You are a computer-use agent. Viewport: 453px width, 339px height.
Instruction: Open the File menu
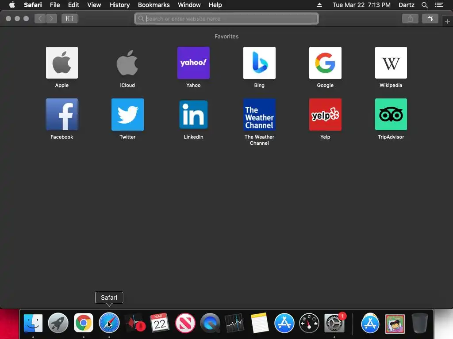point(55,5)
